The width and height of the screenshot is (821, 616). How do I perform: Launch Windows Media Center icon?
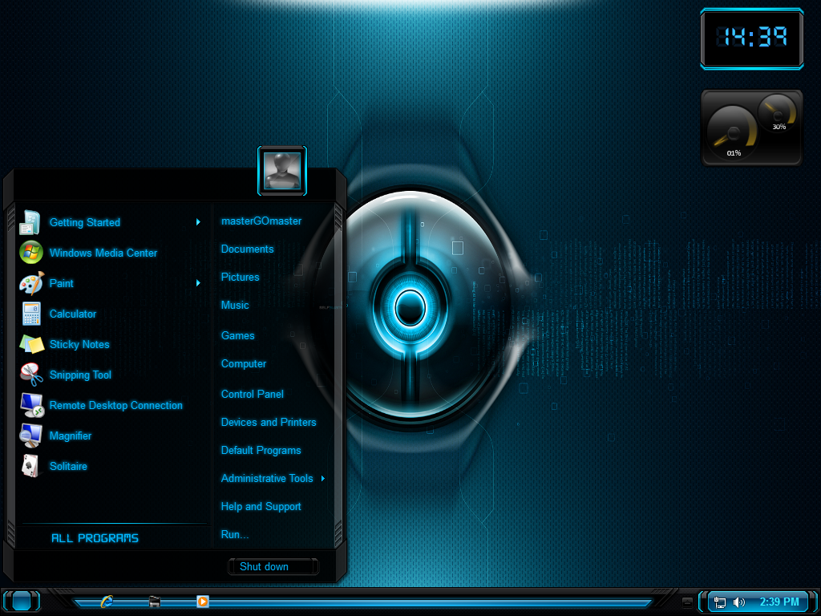point(31,253)
